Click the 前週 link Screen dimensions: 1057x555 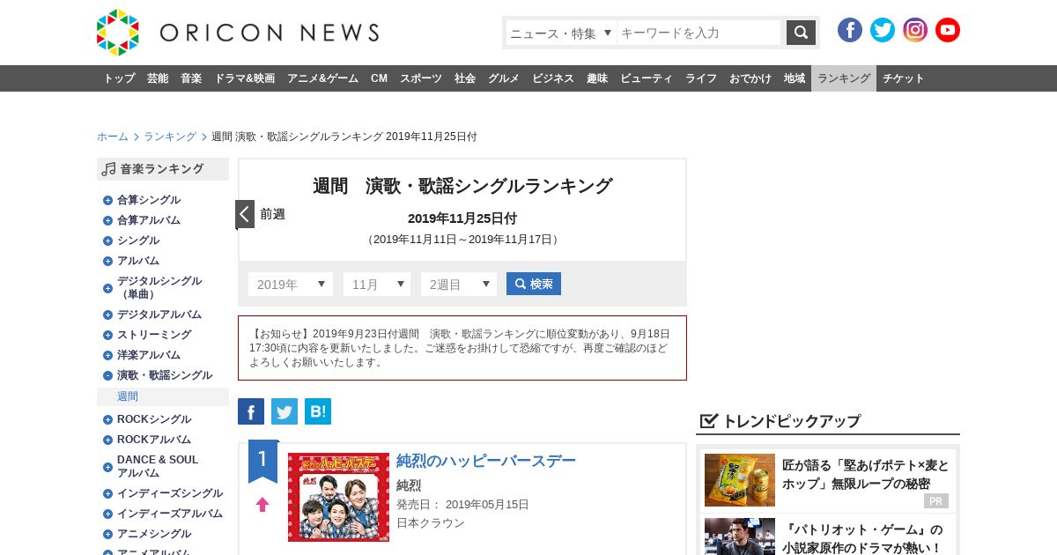tap(272, 214)
